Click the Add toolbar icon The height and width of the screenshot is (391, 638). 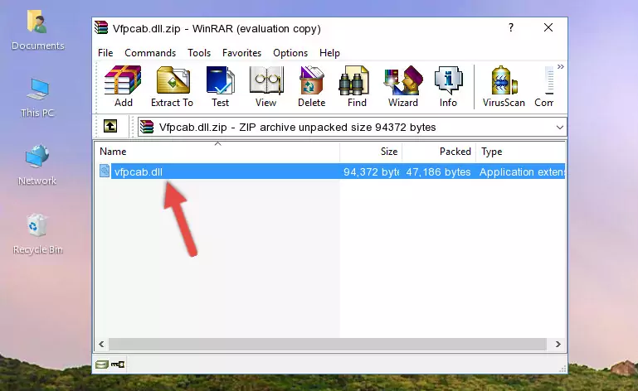pos(123,86)
